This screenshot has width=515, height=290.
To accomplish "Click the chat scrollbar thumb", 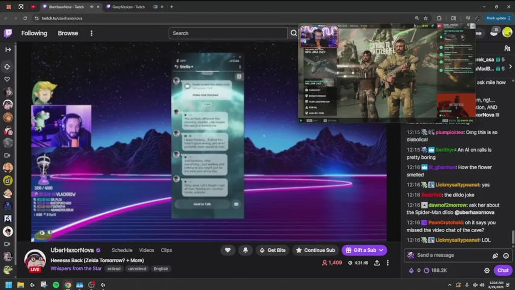I will tap(513, 237).
